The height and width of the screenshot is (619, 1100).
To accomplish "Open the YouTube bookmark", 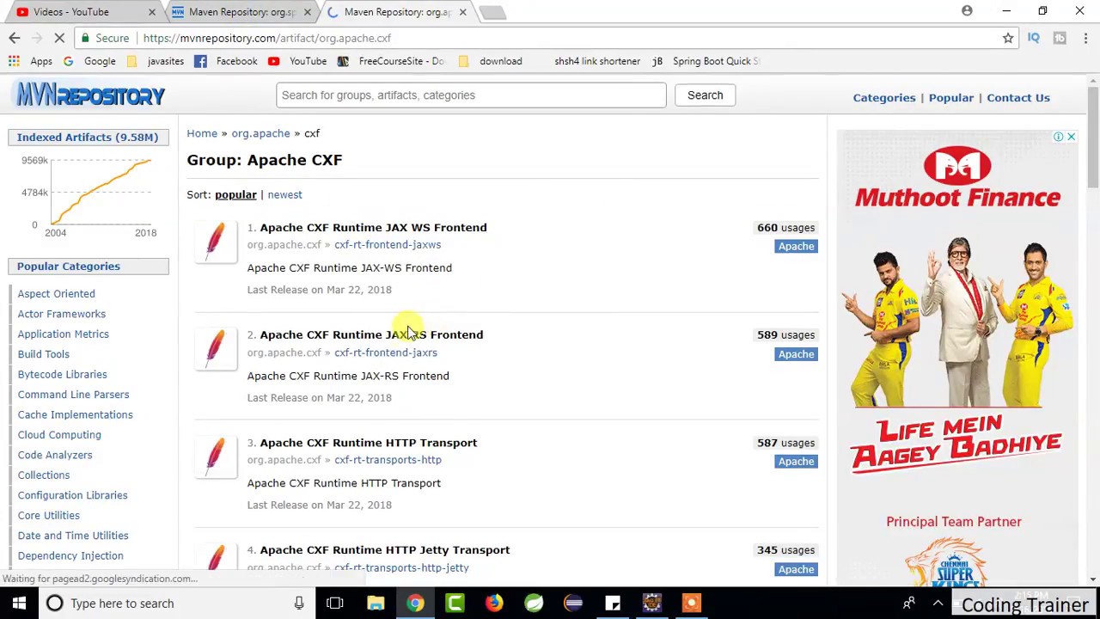I will point(297,61).
